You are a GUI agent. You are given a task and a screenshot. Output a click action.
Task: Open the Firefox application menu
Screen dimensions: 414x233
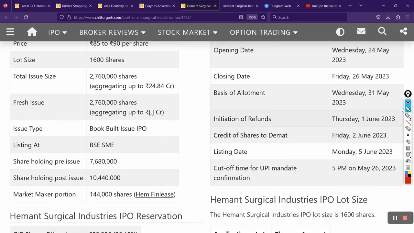click(x=408, y=17)
